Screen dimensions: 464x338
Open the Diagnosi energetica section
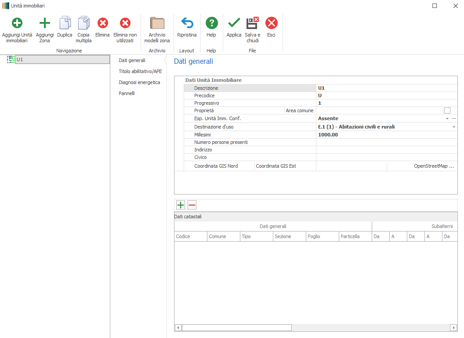[139, 82]
